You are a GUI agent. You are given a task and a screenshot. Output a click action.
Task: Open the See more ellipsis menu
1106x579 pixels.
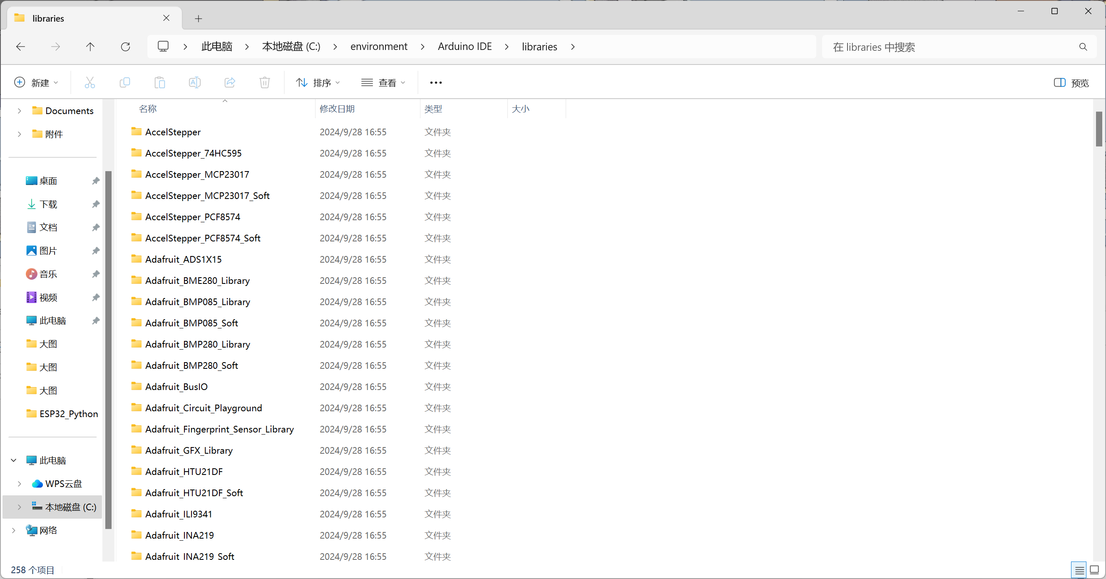(436, 83)
